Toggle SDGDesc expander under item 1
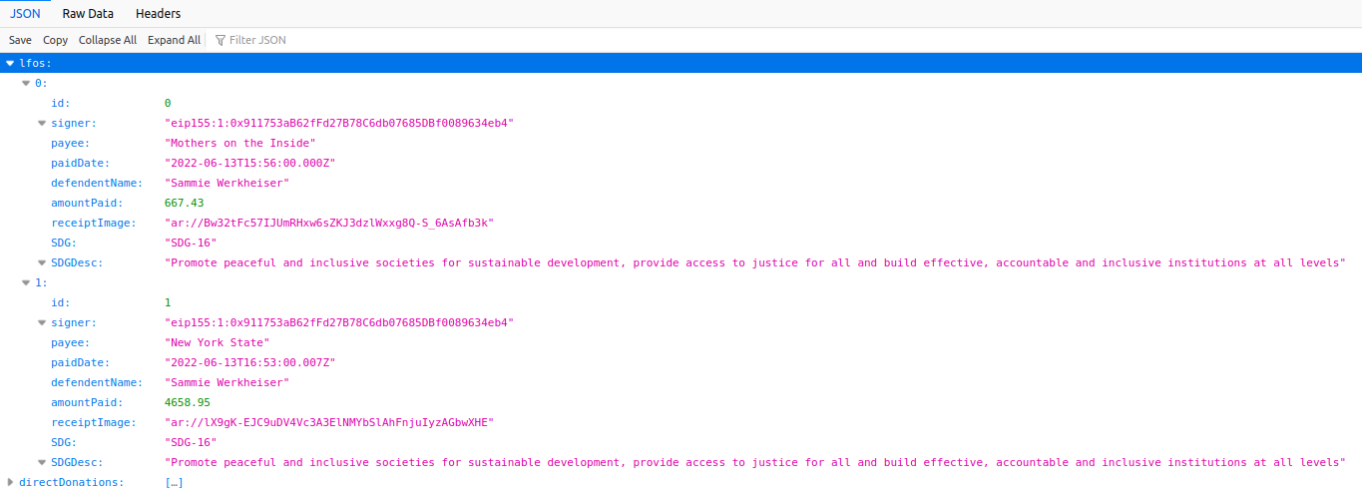Image resolution: width=1362 pixels, height=503 pixels. coord(42,462)
